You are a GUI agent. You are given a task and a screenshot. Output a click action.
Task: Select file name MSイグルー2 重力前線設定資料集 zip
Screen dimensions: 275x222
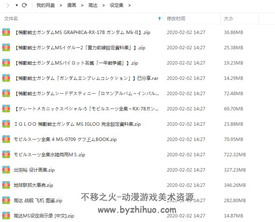click(x=80, y=48)
